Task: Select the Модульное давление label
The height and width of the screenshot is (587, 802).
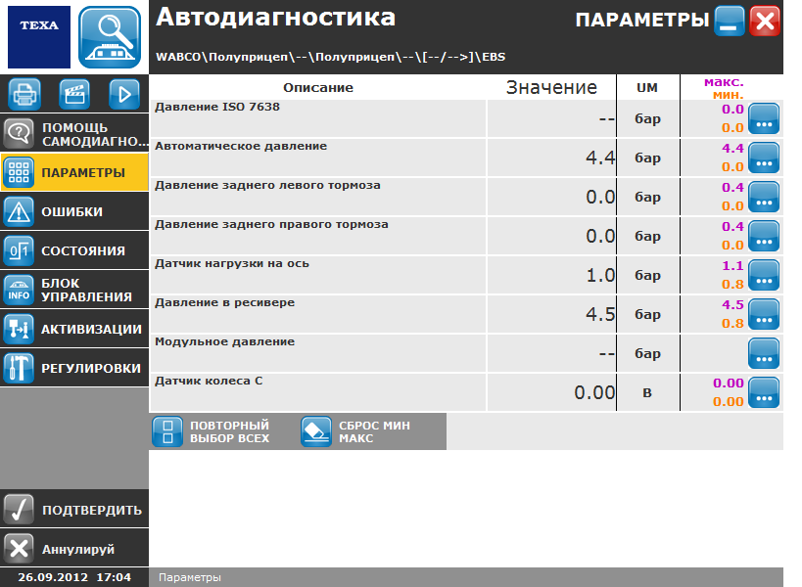Action: click(224, 341)
